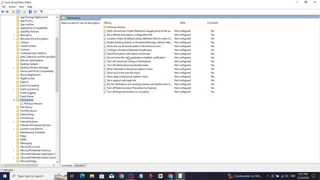The width and height of the screenshot is (320, 180).
Task: Click the Export List toolbar icon
Action: pos(24,12)
